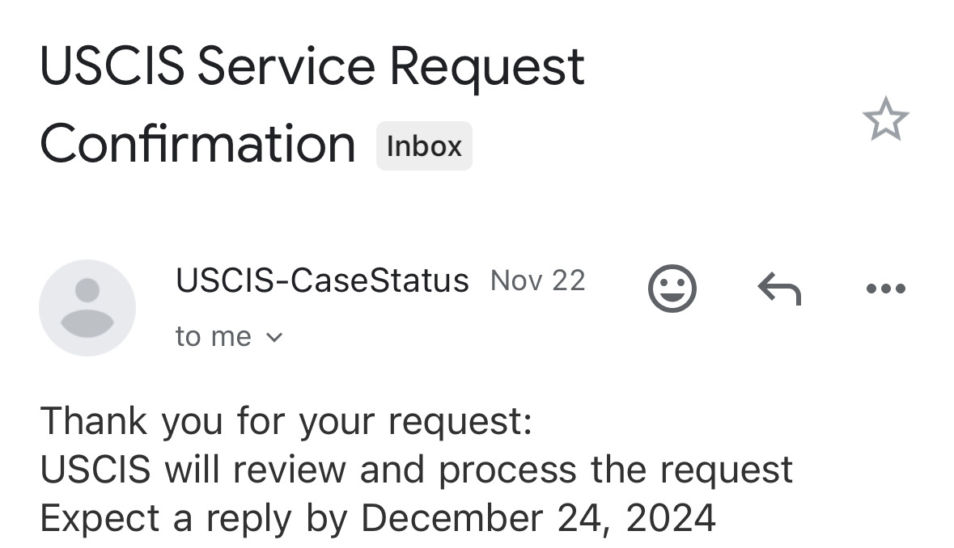The height and width of the screenshot is (548, 954).
Task: Click the word "Service" in the subject
Action: 286,66
